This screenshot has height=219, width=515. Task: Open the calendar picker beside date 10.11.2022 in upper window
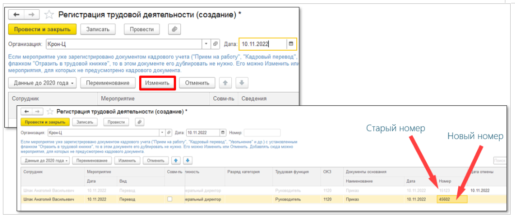(x=291, y=44)
